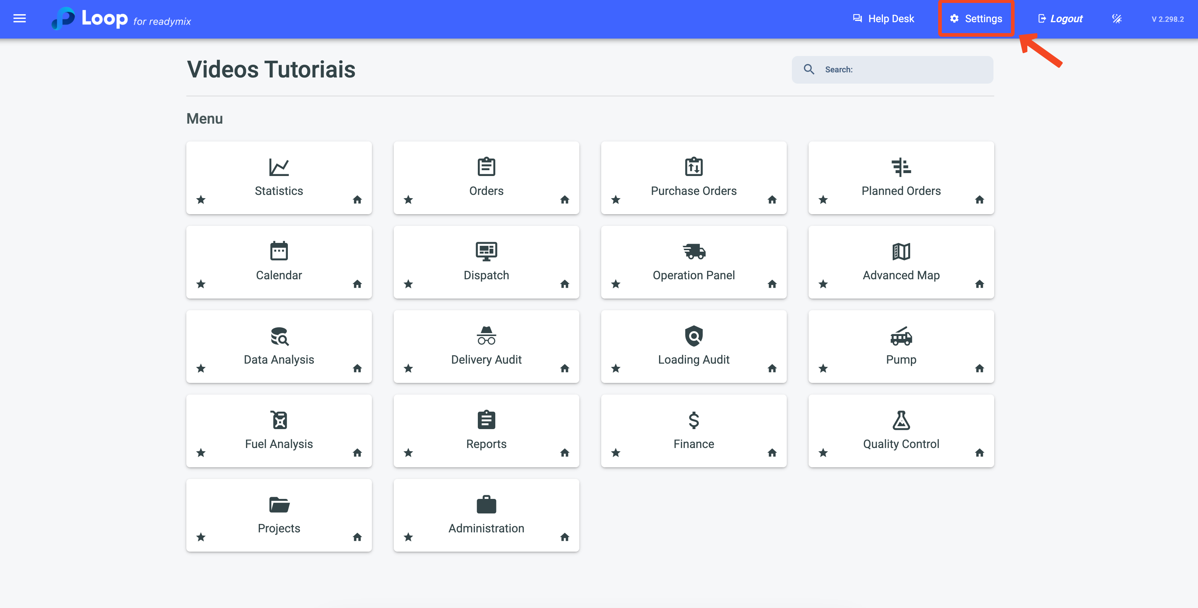Set Finance as home with house icon
This screenshot has width=1198, height=608.
772,453
